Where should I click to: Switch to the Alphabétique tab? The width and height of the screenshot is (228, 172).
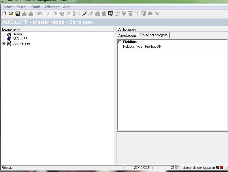[x=127, y=36]
